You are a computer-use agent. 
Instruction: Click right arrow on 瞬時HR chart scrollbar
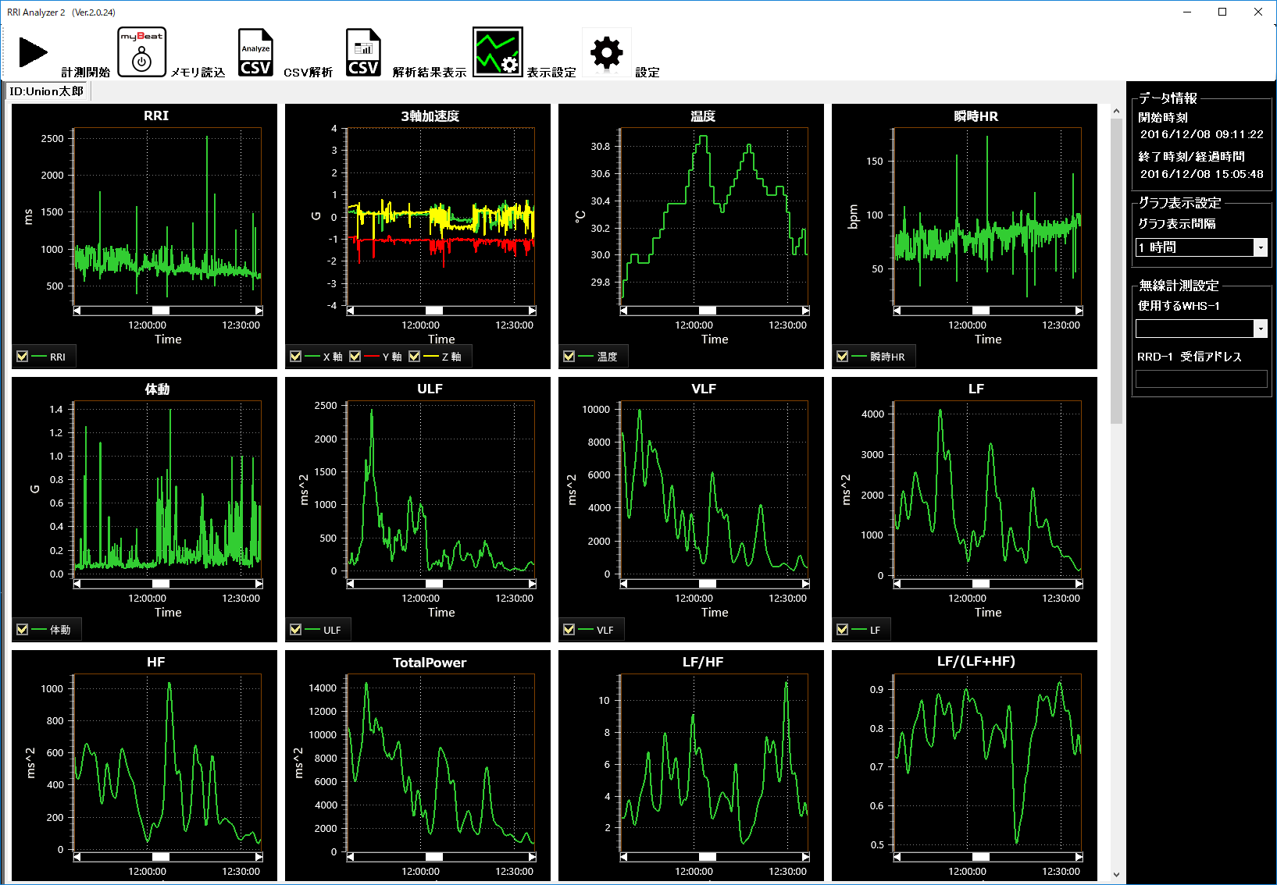[1079, 311]
